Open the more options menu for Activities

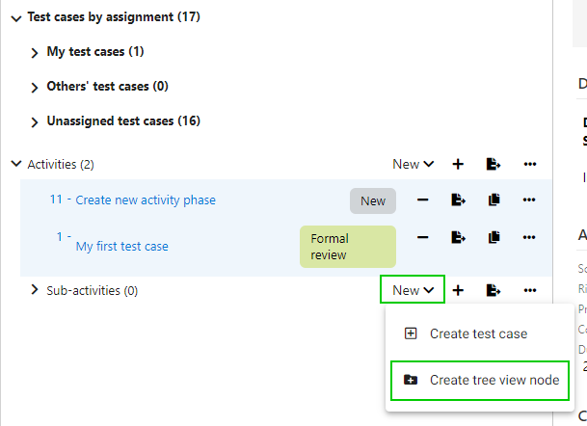coord(529,165)
